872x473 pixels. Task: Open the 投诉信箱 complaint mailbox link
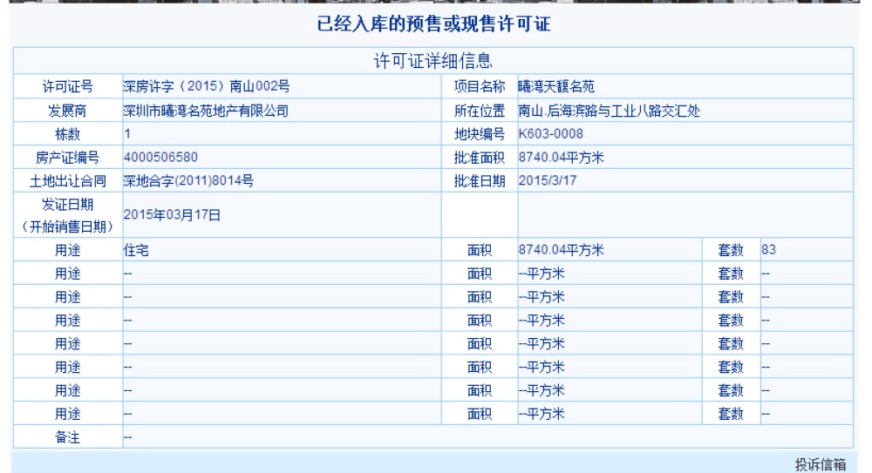pyautogui.click(x=827, y=464)
